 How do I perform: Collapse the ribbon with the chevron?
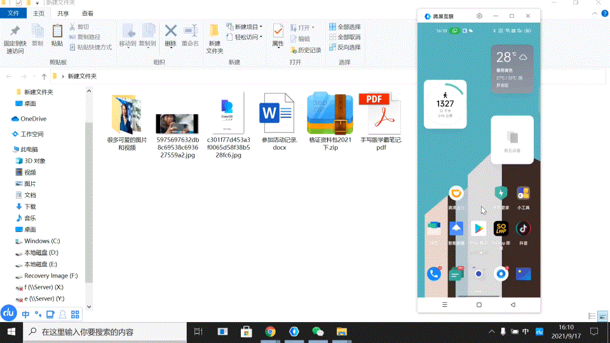(595, 13)
